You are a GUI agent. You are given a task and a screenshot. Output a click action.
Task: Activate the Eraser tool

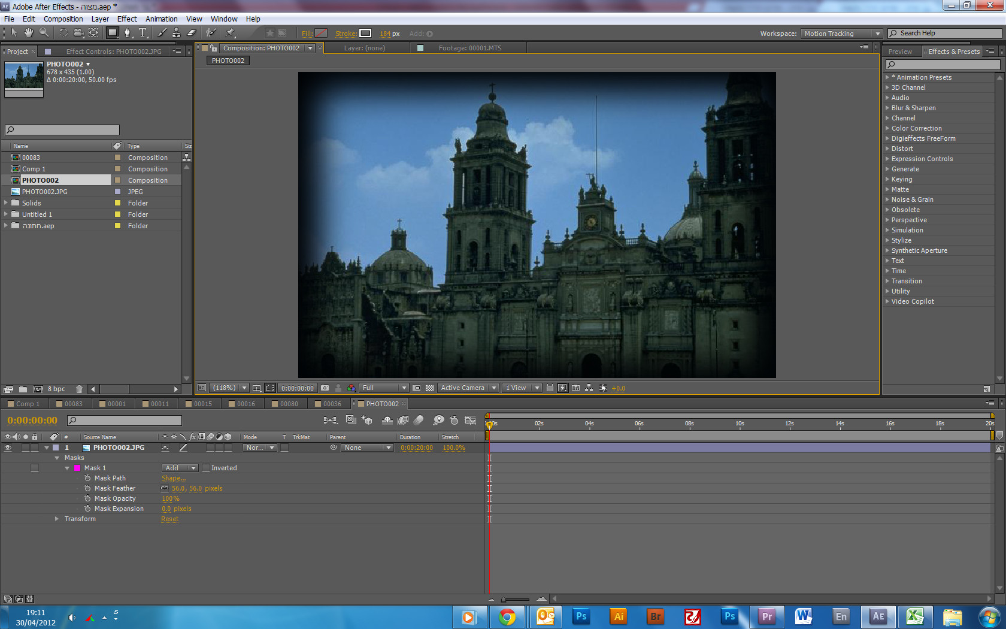192,33
